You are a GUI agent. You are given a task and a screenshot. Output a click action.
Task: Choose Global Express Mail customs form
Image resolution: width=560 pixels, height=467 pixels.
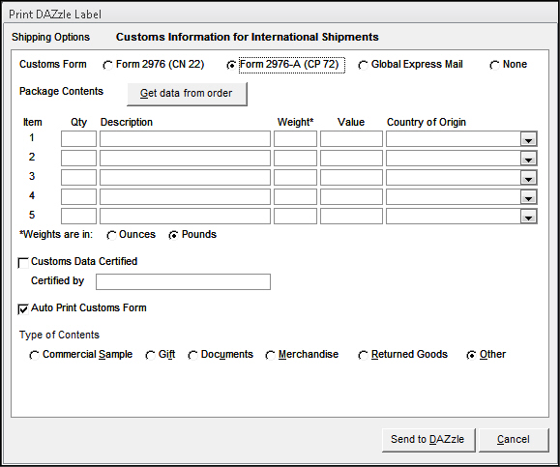pos(363,66)
